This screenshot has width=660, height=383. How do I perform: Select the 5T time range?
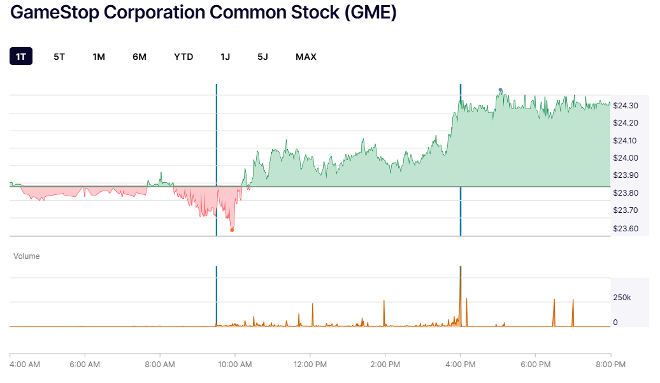click(x=59, y=56)
